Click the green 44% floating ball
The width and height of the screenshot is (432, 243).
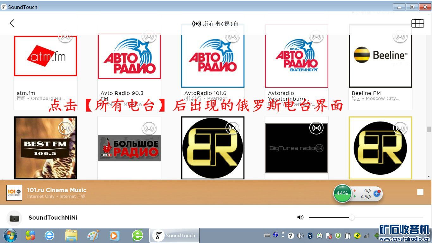pyautogui.click(x=342, y=193)
